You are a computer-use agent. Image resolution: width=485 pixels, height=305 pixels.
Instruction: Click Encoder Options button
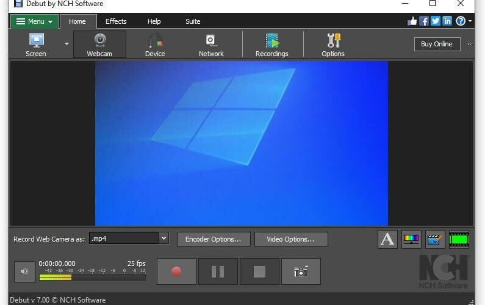tap(214, 239)
